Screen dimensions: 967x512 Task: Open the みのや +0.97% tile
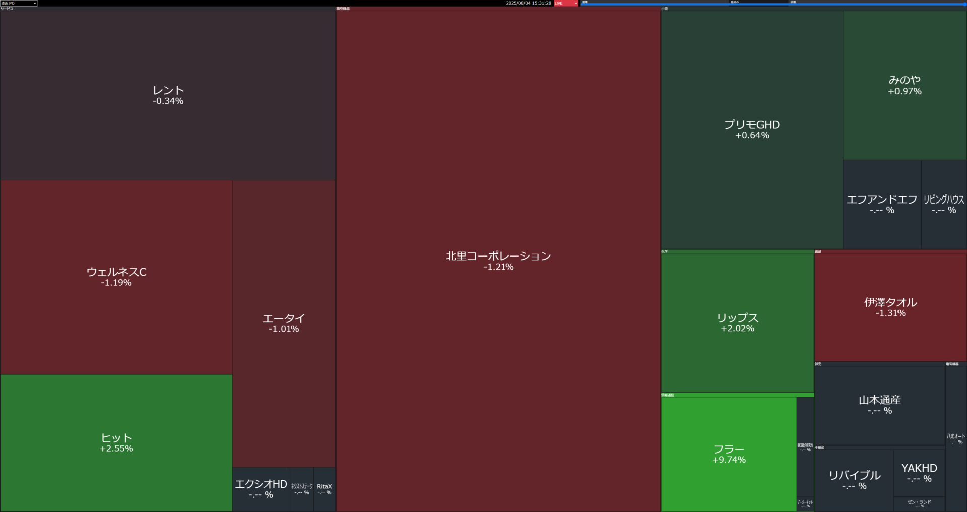pyautogui.click(x=905, y=86)
